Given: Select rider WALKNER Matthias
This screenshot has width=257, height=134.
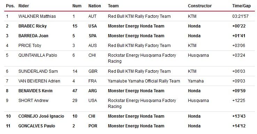Looking at the screenshot, I should coord(37,16).
